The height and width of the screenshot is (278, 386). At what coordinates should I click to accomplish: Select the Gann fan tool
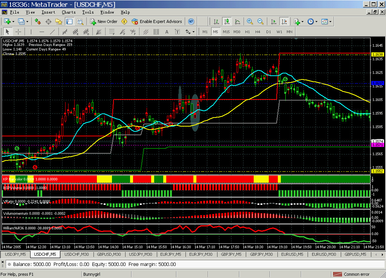[x=99, y=32]
